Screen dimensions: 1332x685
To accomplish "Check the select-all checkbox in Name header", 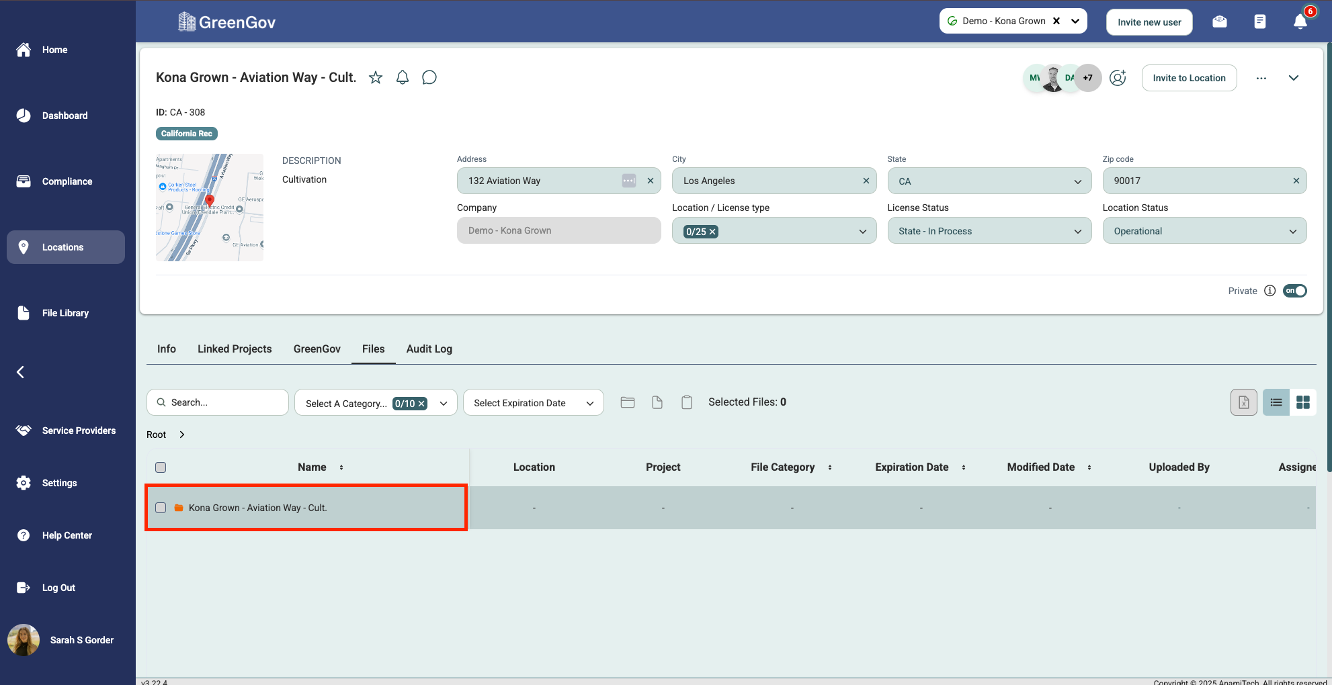I will (x=161, y=467).
